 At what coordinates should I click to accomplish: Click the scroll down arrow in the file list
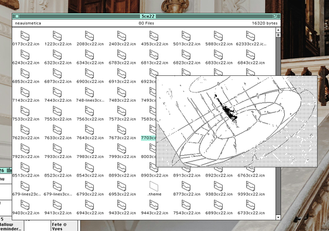(x=278, y=217)
